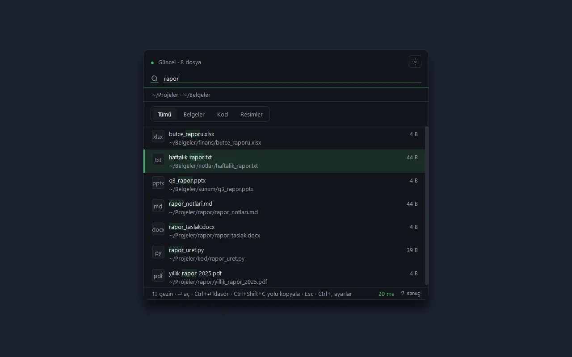572x357 pixels.
Task: Open q3_rapor.pptx result
Action: pyautogui.click(x=284, y=184)
